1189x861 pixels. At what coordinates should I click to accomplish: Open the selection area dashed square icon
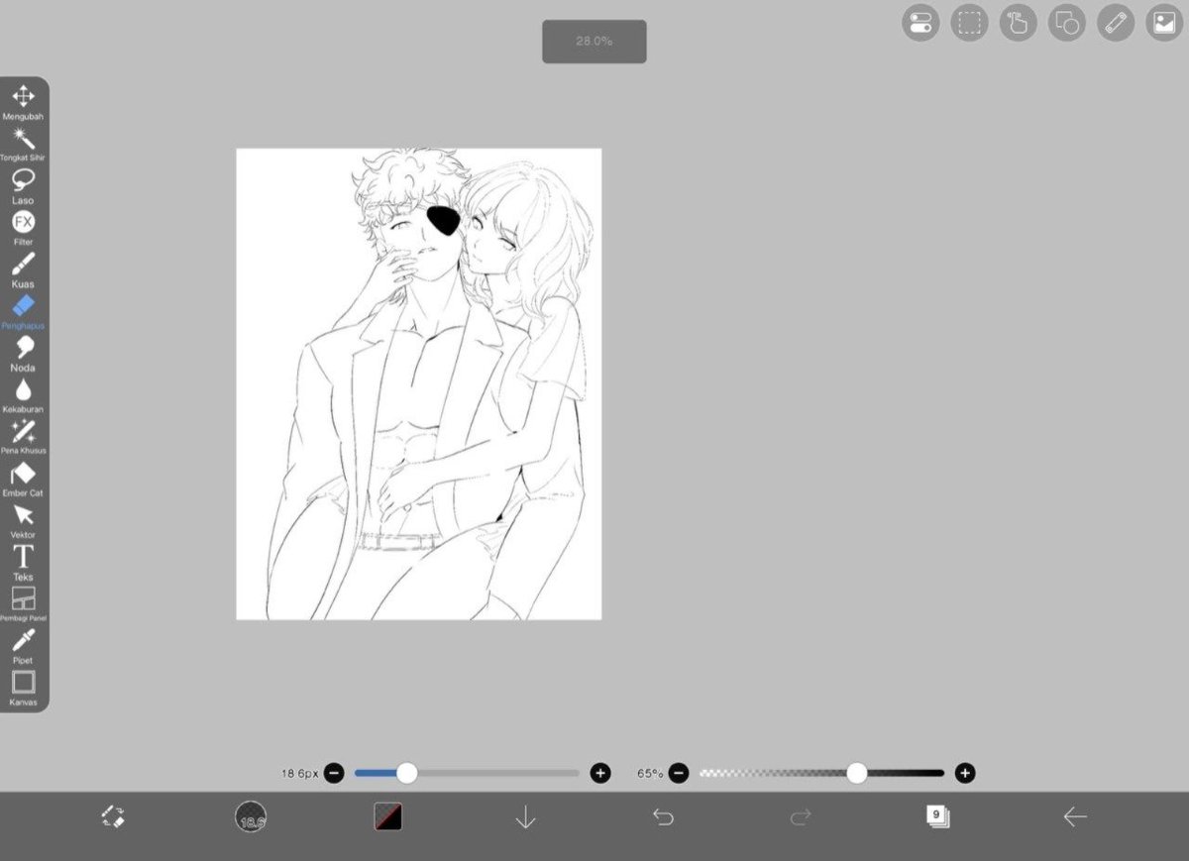pos(970,23)
